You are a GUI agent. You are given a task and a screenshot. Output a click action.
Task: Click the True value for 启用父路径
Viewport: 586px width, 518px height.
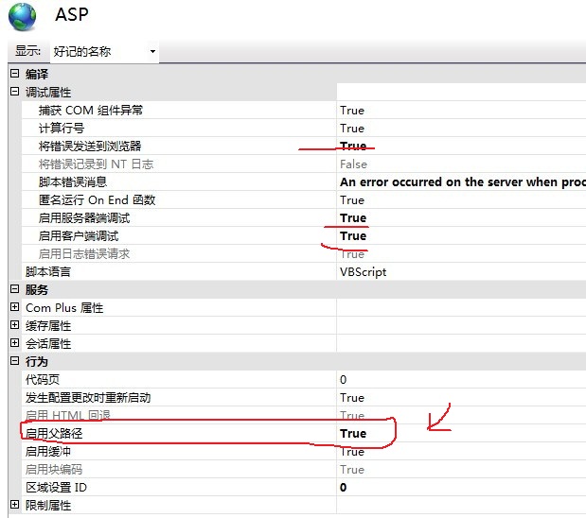(353, 434)
